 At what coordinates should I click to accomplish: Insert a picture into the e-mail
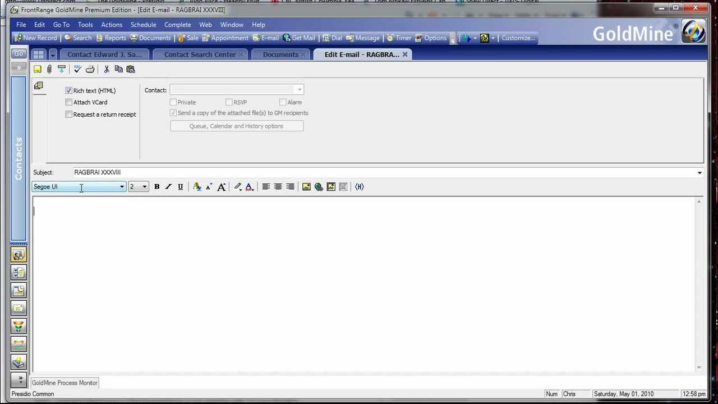click(306, 187)
